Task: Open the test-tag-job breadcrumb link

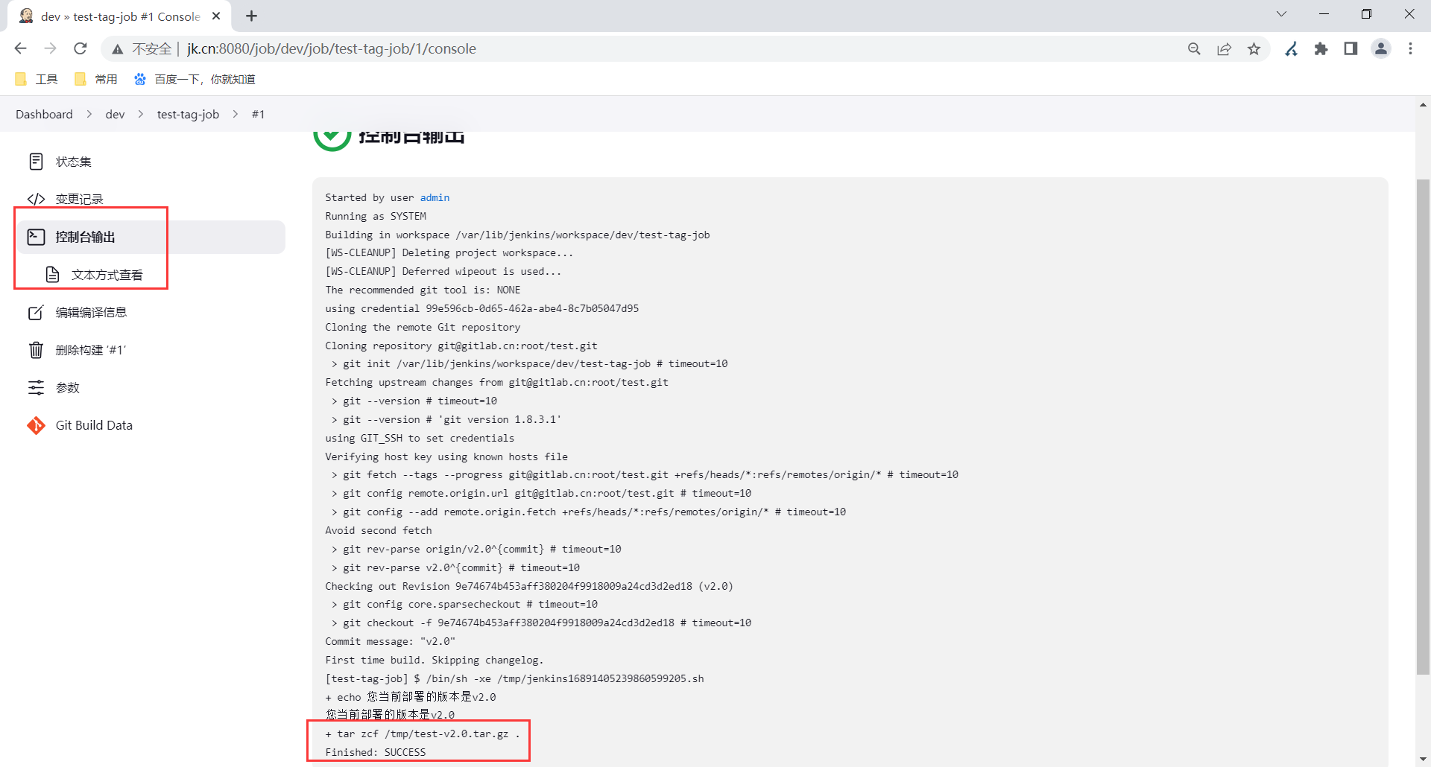Action: [x=188, y=114]
